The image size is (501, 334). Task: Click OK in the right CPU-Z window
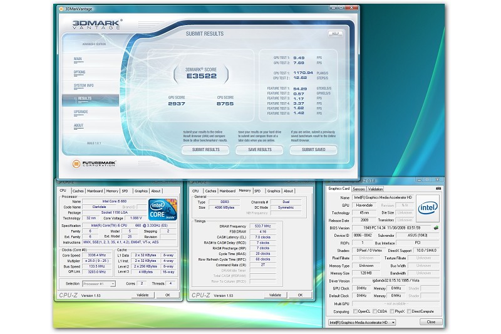(x=300, y=295)
